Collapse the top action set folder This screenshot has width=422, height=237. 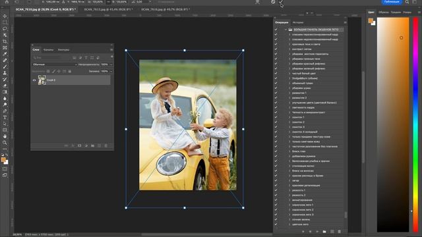286,29
